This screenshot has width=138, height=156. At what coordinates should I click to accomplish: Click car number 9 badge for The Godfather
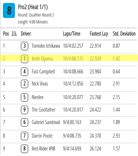pyautogui.click(x=25, y=110)
